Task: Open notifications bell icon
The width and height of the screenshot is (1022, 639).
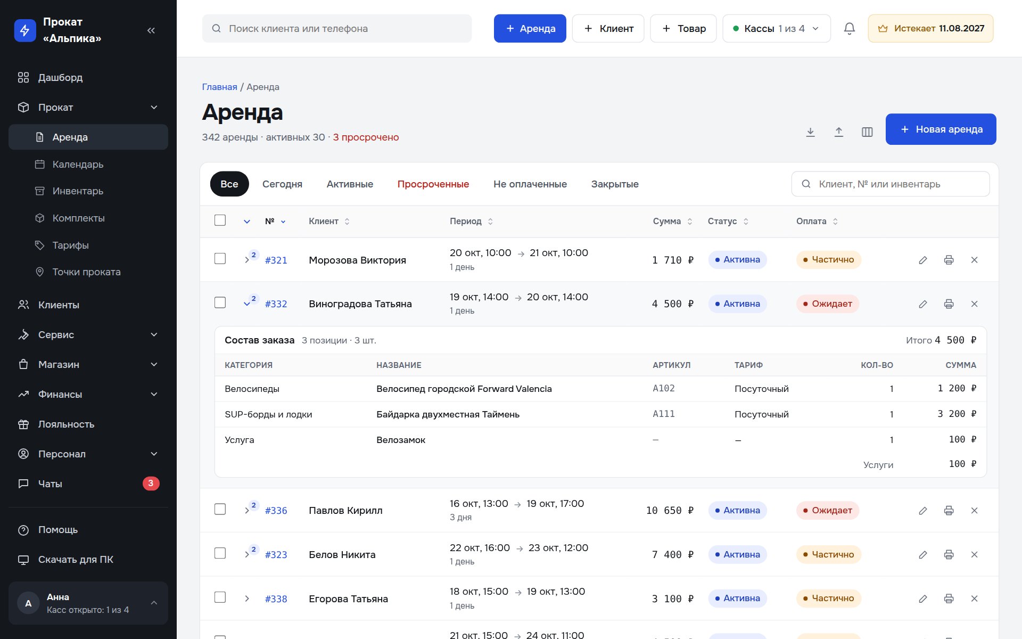Action: point(850,28)
